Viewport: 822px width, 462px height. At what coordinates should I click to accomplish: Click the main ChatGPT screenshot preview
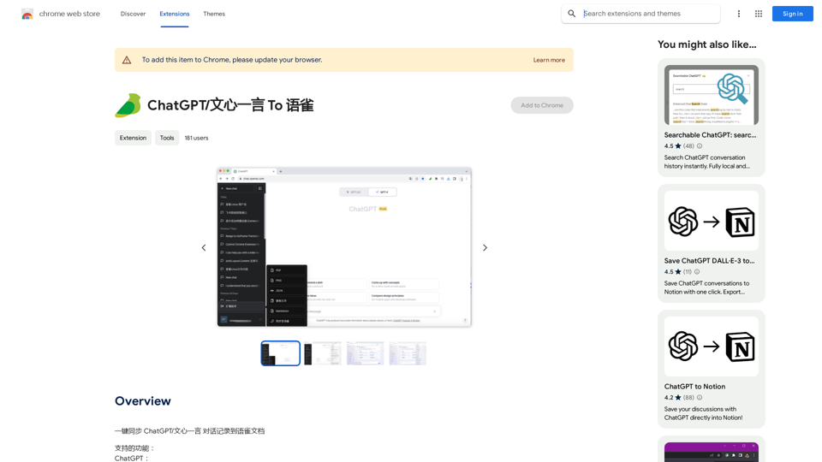pos(344,247)
